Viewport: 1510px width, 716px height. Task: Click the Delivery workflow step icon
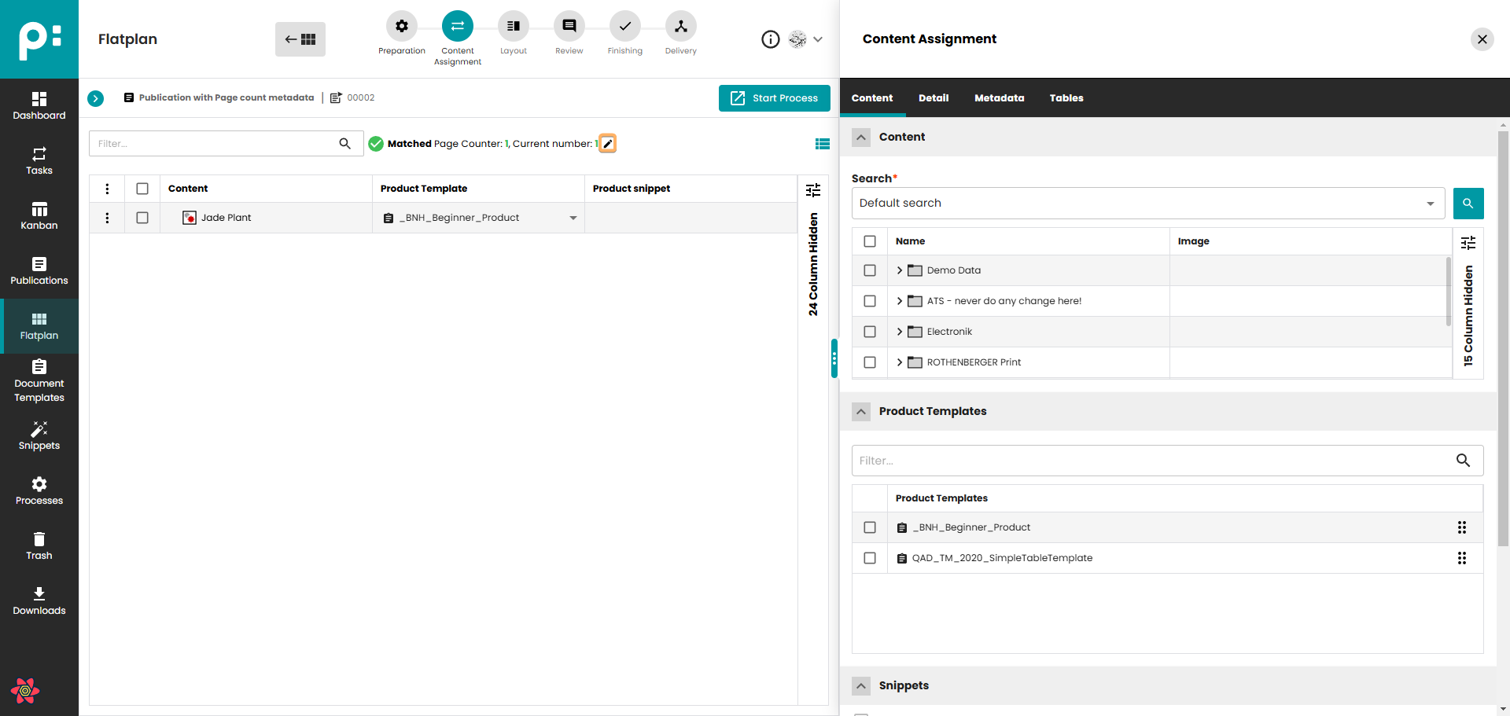click(680, 27)
